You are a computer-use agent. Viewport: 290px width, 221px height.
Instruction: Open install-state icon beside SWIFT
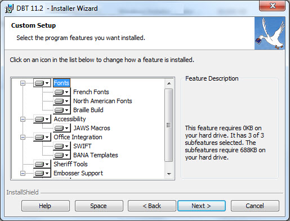pos(62,146)
